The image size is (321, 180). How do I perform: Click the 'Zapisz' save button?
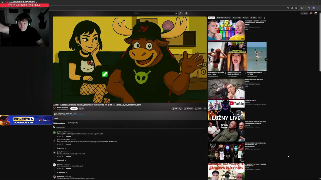pyautogui.click(x=198, y=109)
